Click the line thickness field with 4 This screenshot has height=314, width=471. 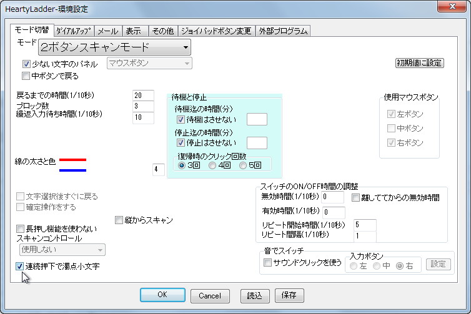click(x=159, y=169)
